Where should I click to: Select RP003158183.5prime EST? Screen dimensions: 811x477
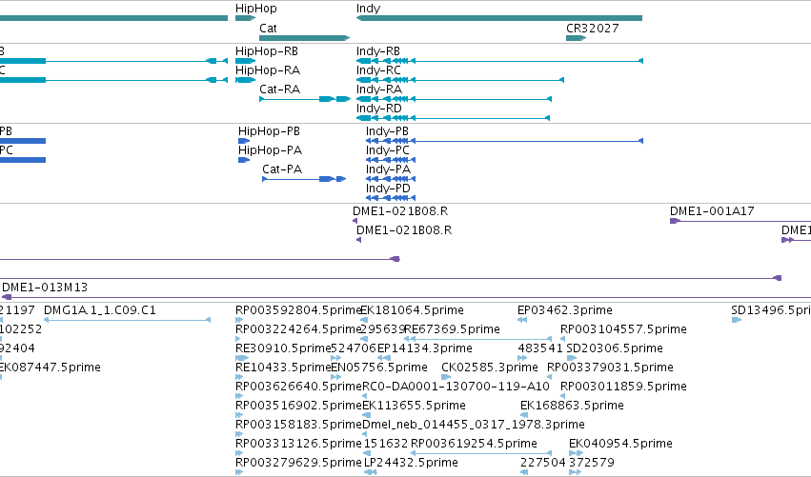(298, 425)
